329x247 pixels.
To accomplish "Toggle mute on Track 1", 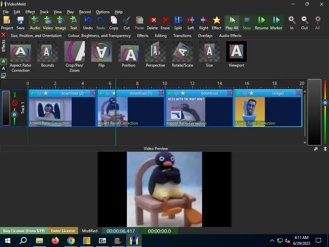I will 14,103.
